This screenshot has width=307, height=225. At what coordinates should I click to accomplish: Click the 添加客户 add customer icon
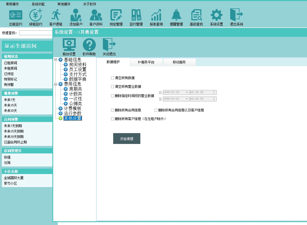pos(76,15)
